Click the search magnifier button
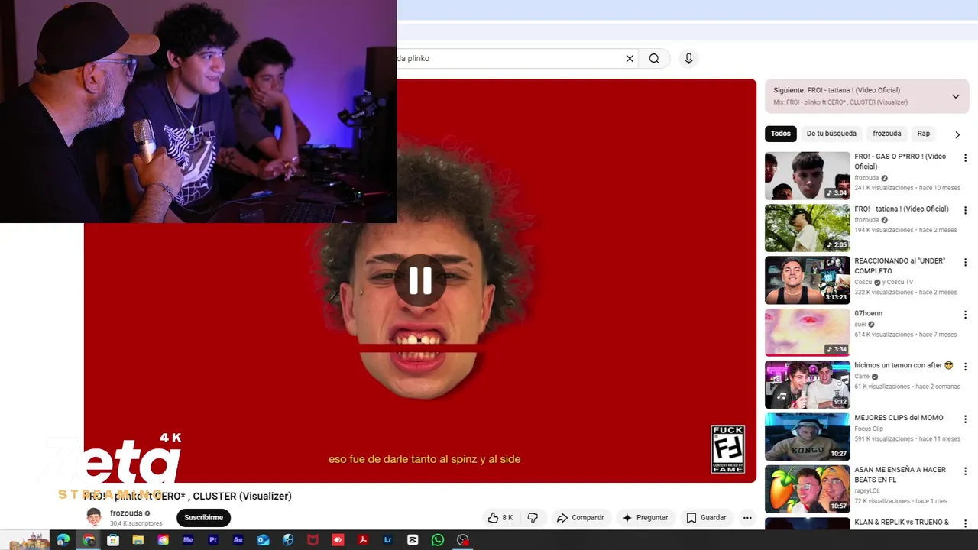The width and height of the screenshot is (978, 550). pos(654,58)
